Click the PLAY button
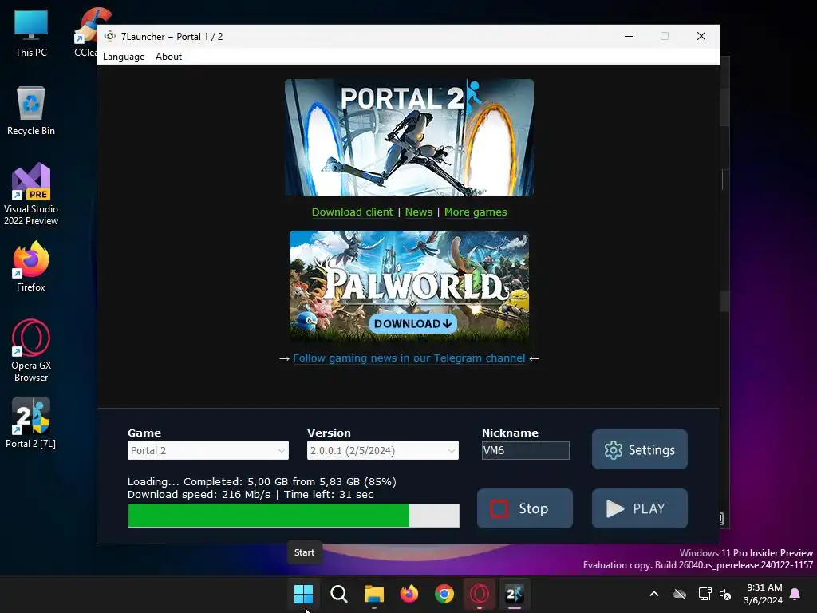Image resolution: width=817 pixels, height=613 pixels. [x=639, y=508]
